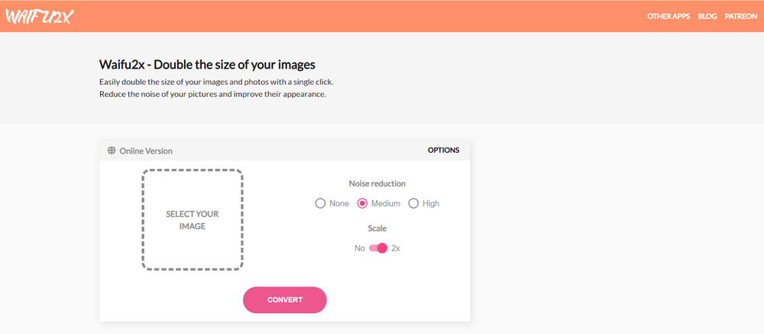Toggle the Scale switch
The height and width of the screenshot is (334, 764).
coord(378,248)
